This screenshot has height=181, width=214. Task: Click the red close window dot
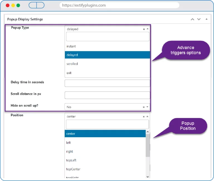pyautogui.click(x=8, y=5)
